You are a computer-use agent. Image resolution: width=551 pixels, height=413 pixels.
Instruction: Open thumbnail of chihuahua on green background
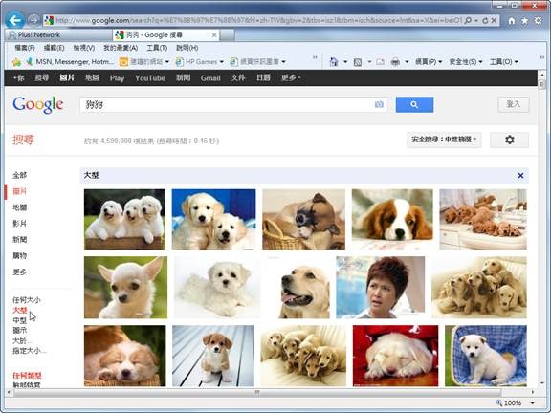point(126,287)
